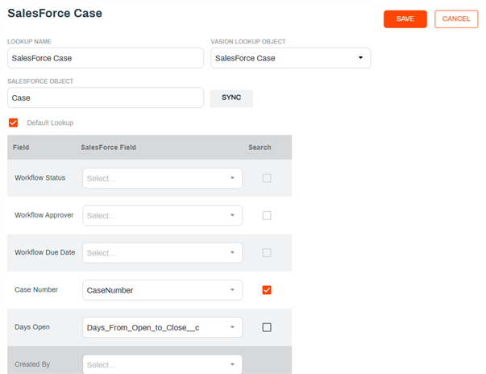Check the Workflow Status search checkbox
Viewport: 486px width, 374px height.
267,178
